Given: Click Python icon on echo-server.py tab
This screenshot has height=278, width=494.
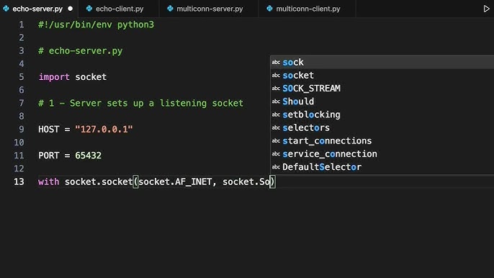Looking at the screenshot, I should [6, 9].
